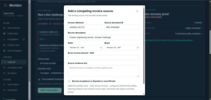Click the '6 remaining bundles completed' text

pyautogui.click(x=188, y=34)
